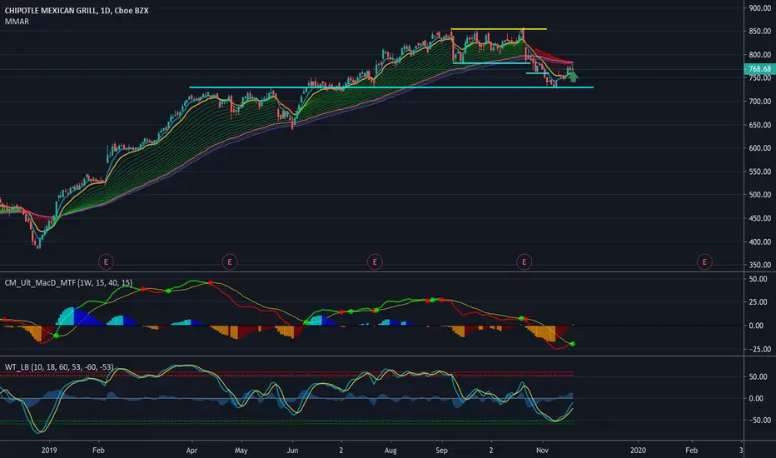
Task: Click the earnings E marker just before Aug
Action: coord(375,261)
